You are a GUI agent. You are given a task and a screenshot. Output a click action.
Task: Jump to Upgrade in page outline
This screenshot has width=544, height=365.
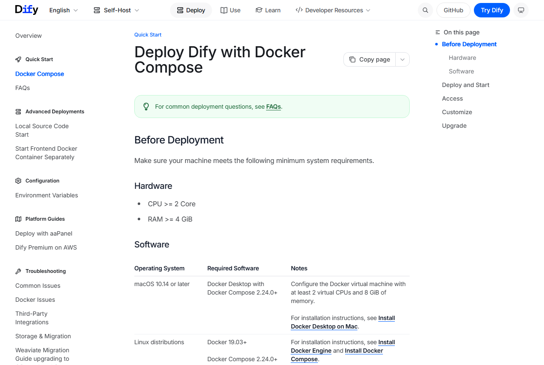point(454,126)
